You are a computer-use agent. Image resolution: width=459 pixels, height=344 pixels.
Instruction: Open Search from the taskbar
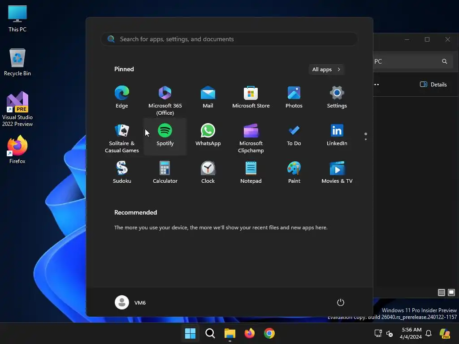tap(210, 333)
